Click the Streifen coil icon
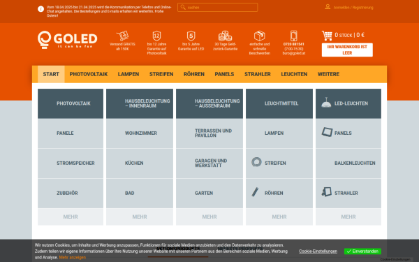 (x=256, y=162)
